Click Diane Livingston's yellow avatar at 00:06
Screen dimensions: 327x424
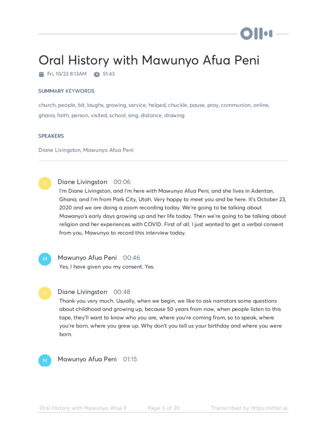click(x=45, y=183)
